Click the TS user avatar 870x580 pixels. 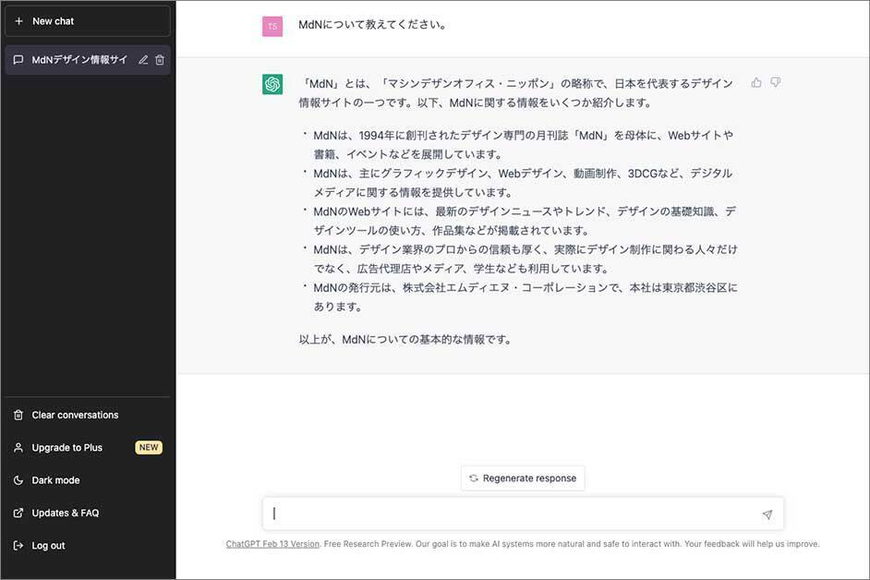272,26
